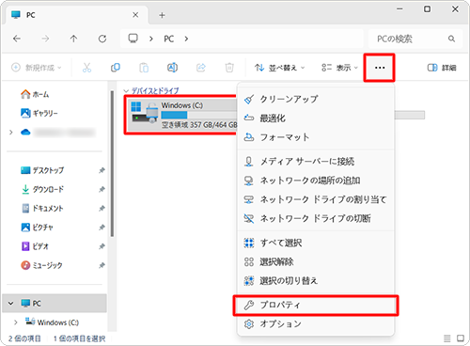This screenshot has width=470, height=346.
Task: Go back with the left arrow
Action: [x=17, y=39]
